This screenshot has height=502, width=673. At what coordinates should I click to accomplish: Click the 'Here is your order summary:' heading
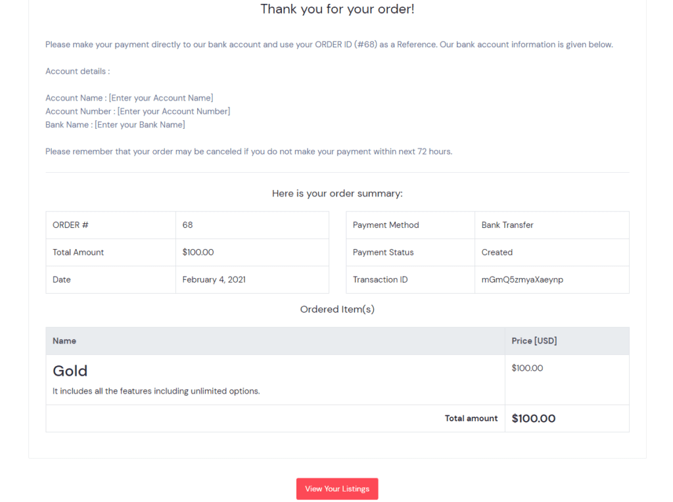[x=337, y=194]
